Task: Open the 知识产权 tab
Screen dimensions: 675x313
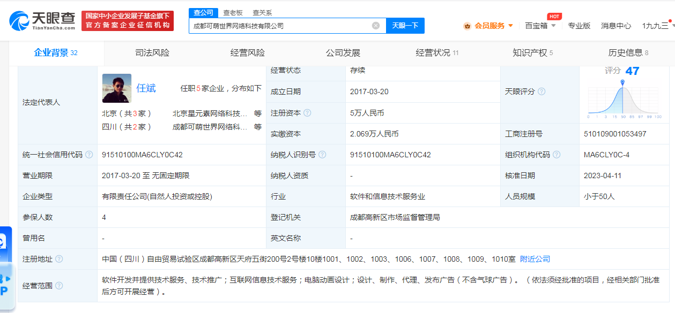Action: 533,53
